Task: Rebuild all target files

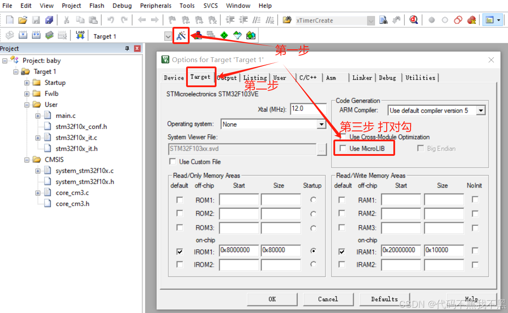Action: (36, 35)
